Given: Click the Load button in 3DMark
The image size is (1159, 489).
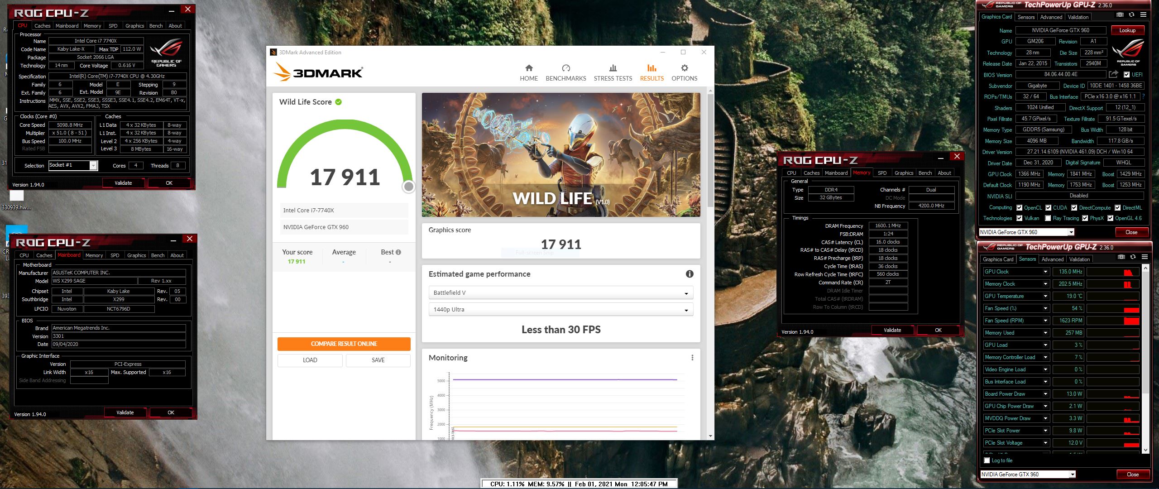Looking at the screenshot, I should tap(310, 360).
